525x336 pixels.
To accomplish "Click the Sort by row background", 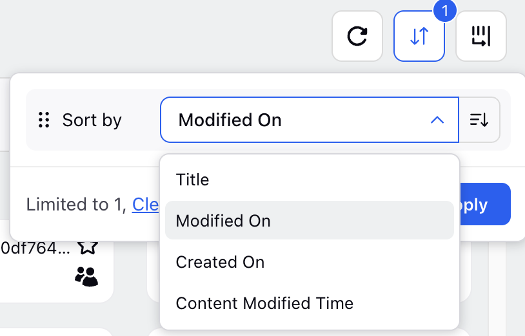I will coord(268,120).
